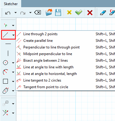Choose Perpendicular to line through point

[x=65, y=47]
